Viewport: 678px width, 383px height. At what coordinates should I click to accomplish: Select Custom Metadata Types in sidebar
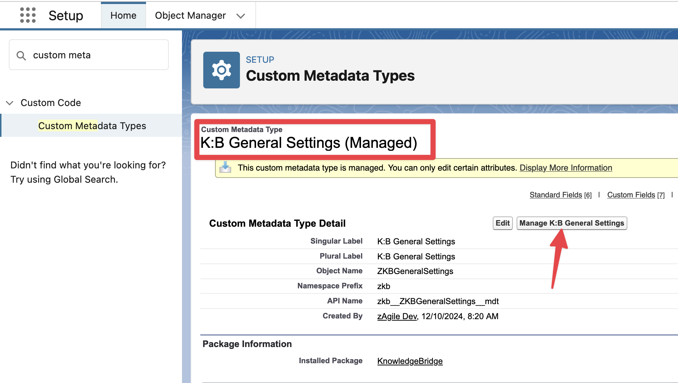pos(92,126)
